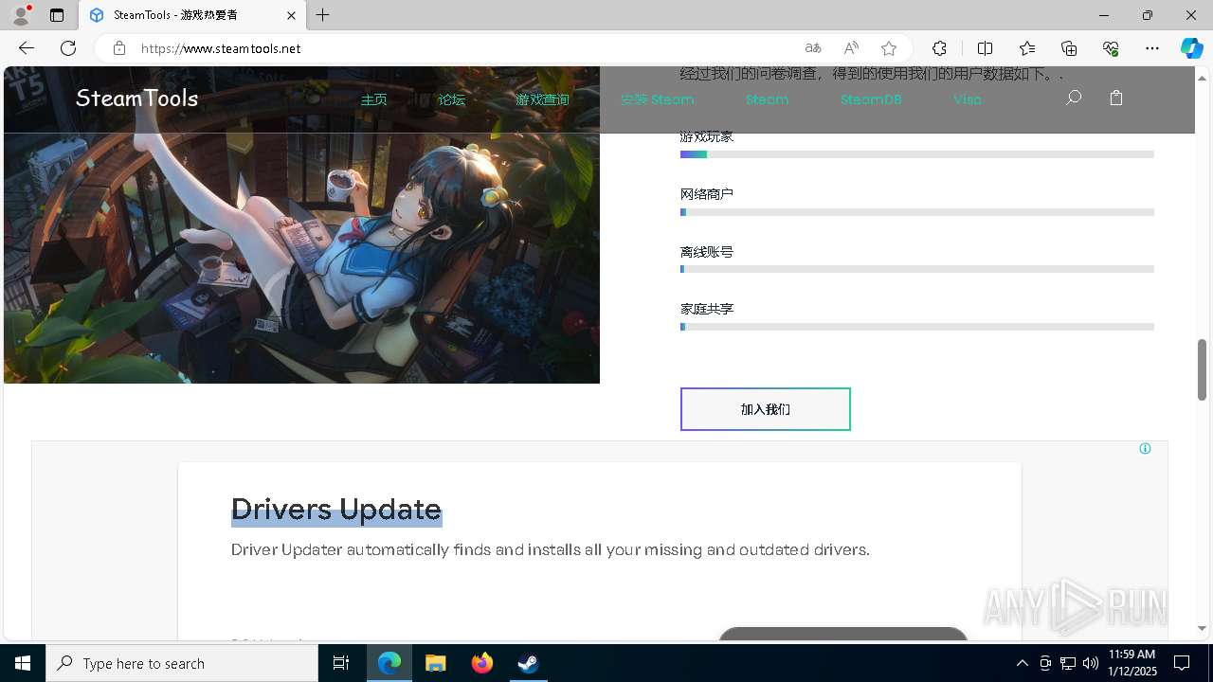The width and height of the screenshot is (1213, 682).
Task: Open Edge settings and more menu
Action: tap(1152, 48)
